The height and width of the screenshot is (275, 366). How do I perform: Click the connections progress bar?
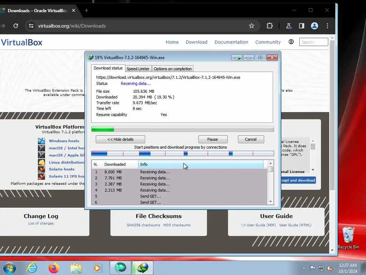point(183,153)
